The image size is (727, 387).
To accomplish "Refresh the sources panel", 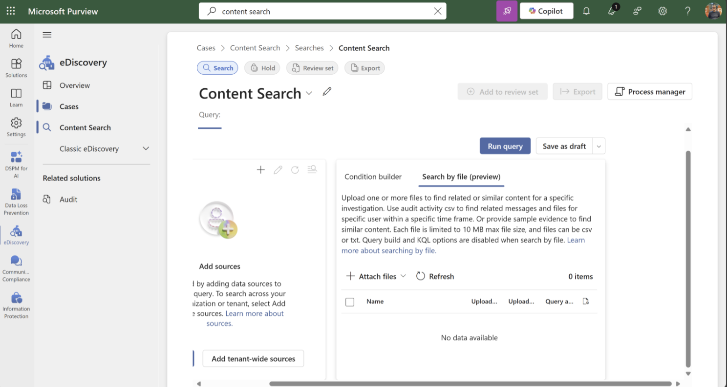I will click(x=295, y=170).
